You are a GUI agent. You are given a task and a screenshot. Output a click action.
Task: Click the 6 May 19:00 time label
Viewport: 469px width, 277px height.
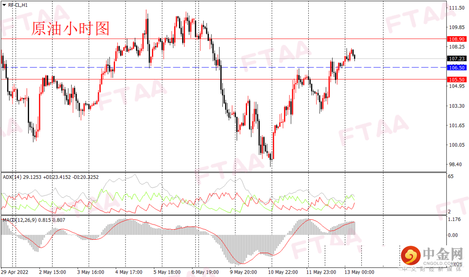205,272
